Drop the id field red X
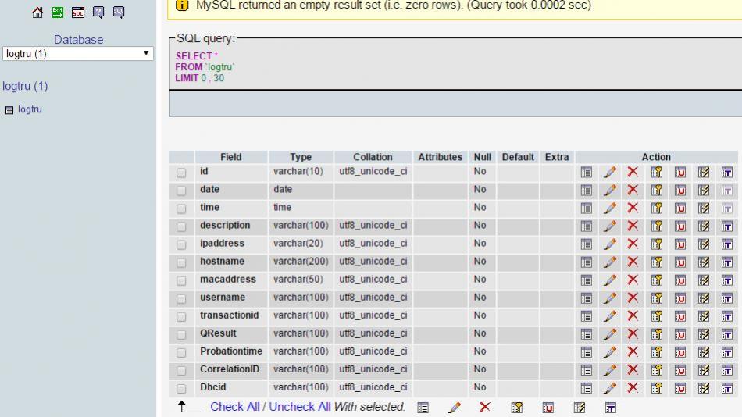Viewport: 742px width, 417px height. tap(633, 172)
